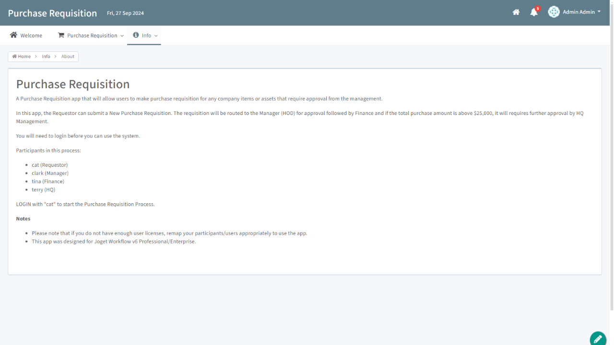
Task: Go to the Welcome menu item
Action: pyautogui.click(x=31, y=35)
